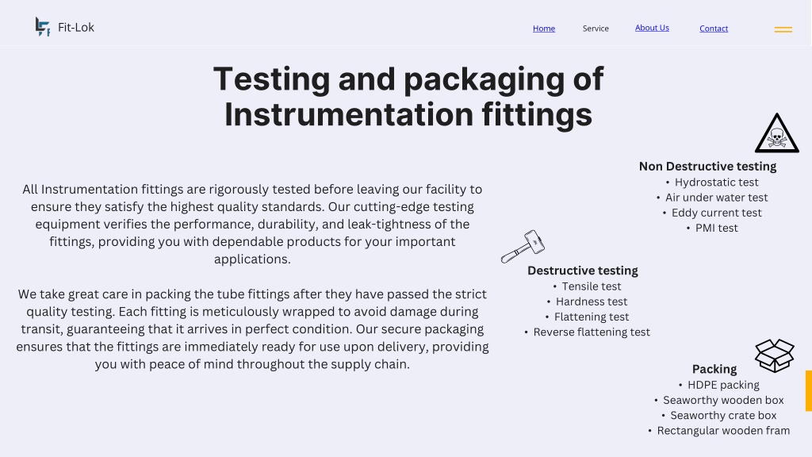Select the Destructive testing heading

[583, 271]
